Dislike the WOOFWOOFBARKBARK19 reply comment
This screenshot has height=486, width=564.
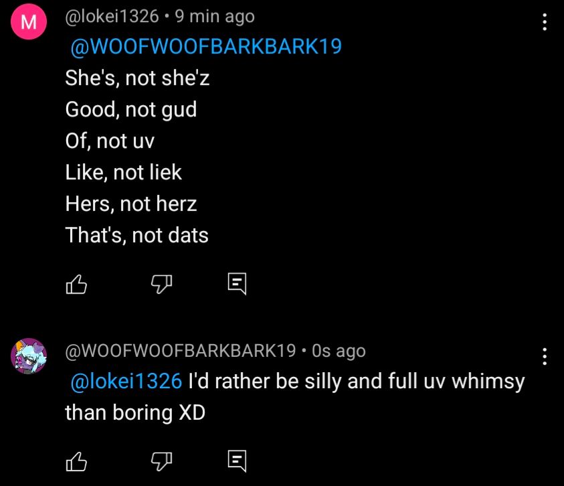tap(160, 461)
